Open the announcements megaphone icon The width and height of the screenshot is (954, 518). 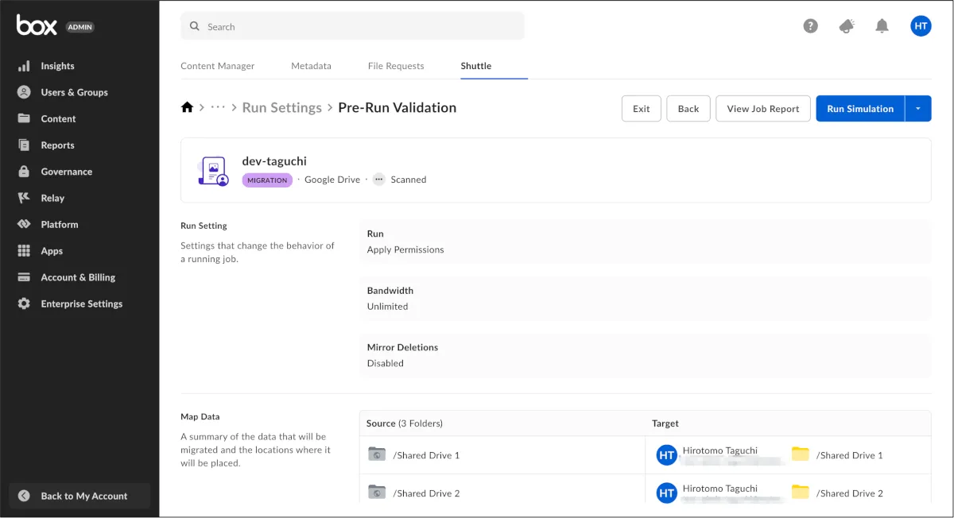click(847, 26)
